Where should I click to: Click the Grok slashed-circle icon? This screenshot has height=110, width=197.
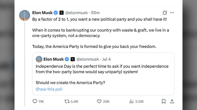pos(165,13)
